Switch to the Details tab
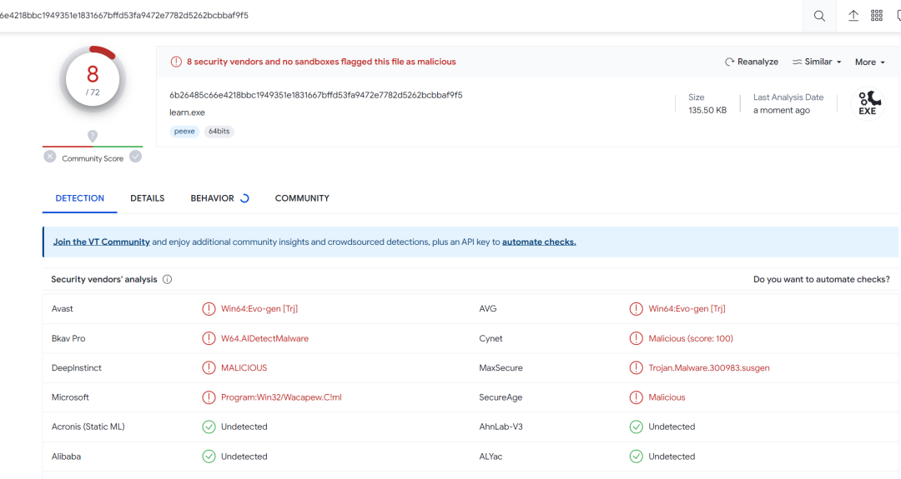Image resolution: width=901 pixels, height=479 pixels. pyautogui.click(x=147, y=198)
